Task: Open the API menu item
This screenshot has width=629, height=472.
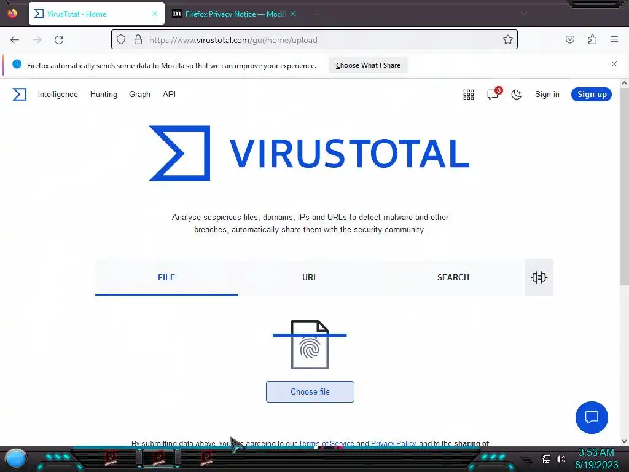Action: click(169, 94)
